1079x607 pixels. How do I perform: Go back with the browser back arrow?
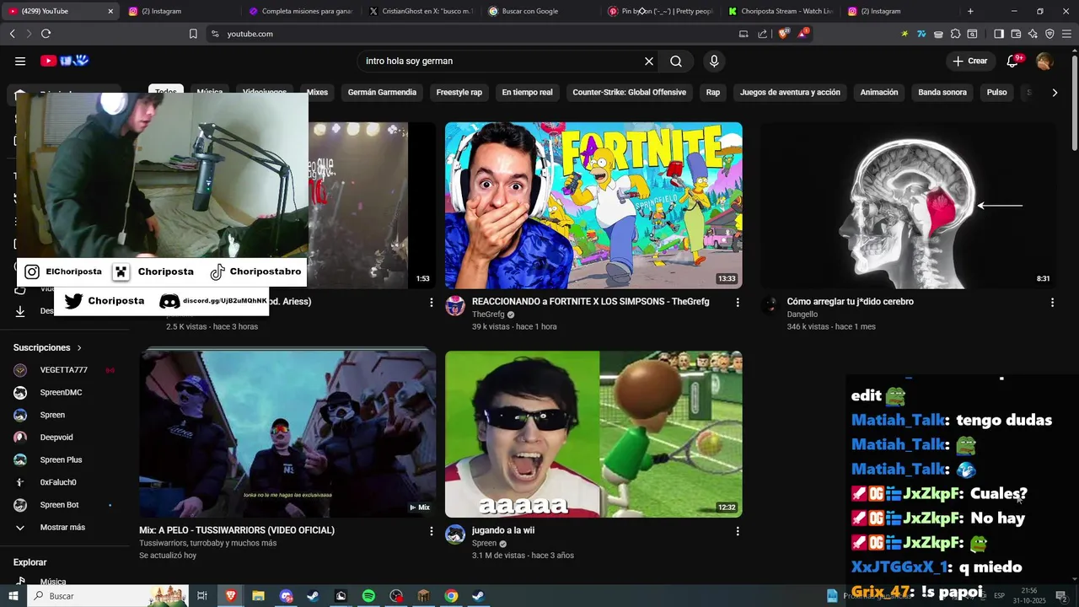12,34
